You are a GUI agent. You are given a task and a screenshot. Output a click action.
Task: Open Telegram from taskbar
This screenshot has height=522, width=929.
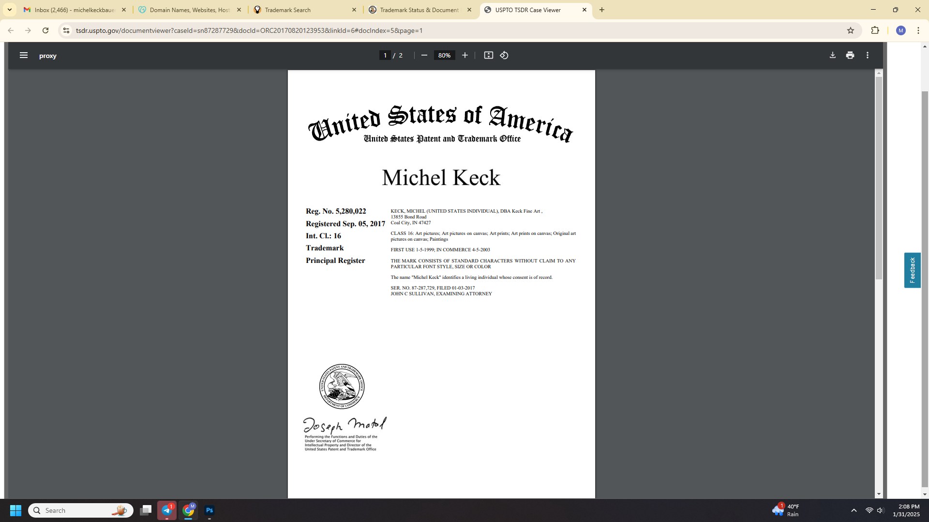coord(167,510)
